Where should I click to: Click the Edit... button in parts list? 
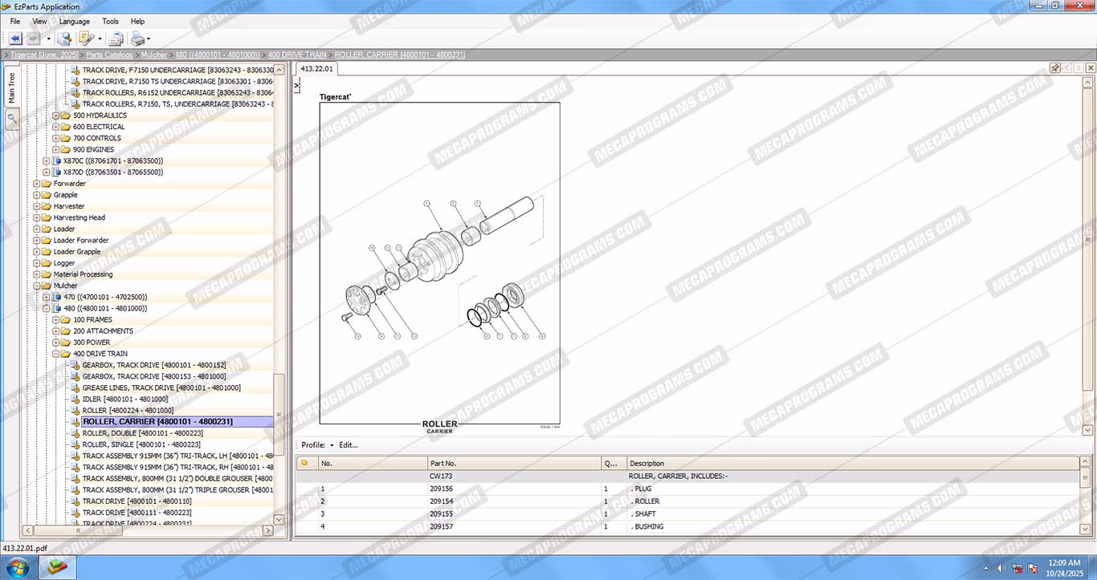[x=348, y=445]
